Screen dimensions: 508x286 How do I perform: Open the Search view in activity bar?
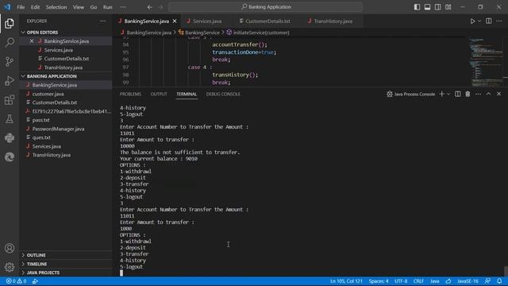click(x=10, y=42)
